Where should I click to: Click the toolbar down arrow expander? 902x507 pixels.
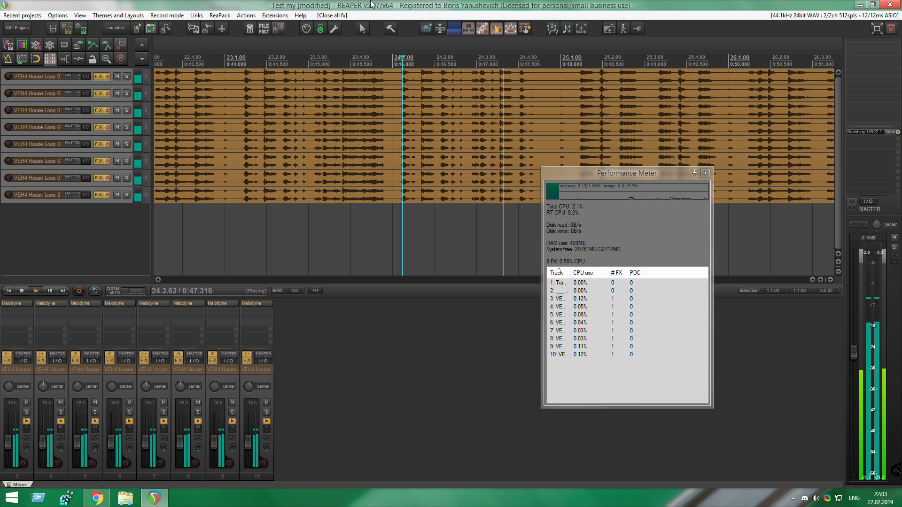pyautogui.click(x=142, y=59)
